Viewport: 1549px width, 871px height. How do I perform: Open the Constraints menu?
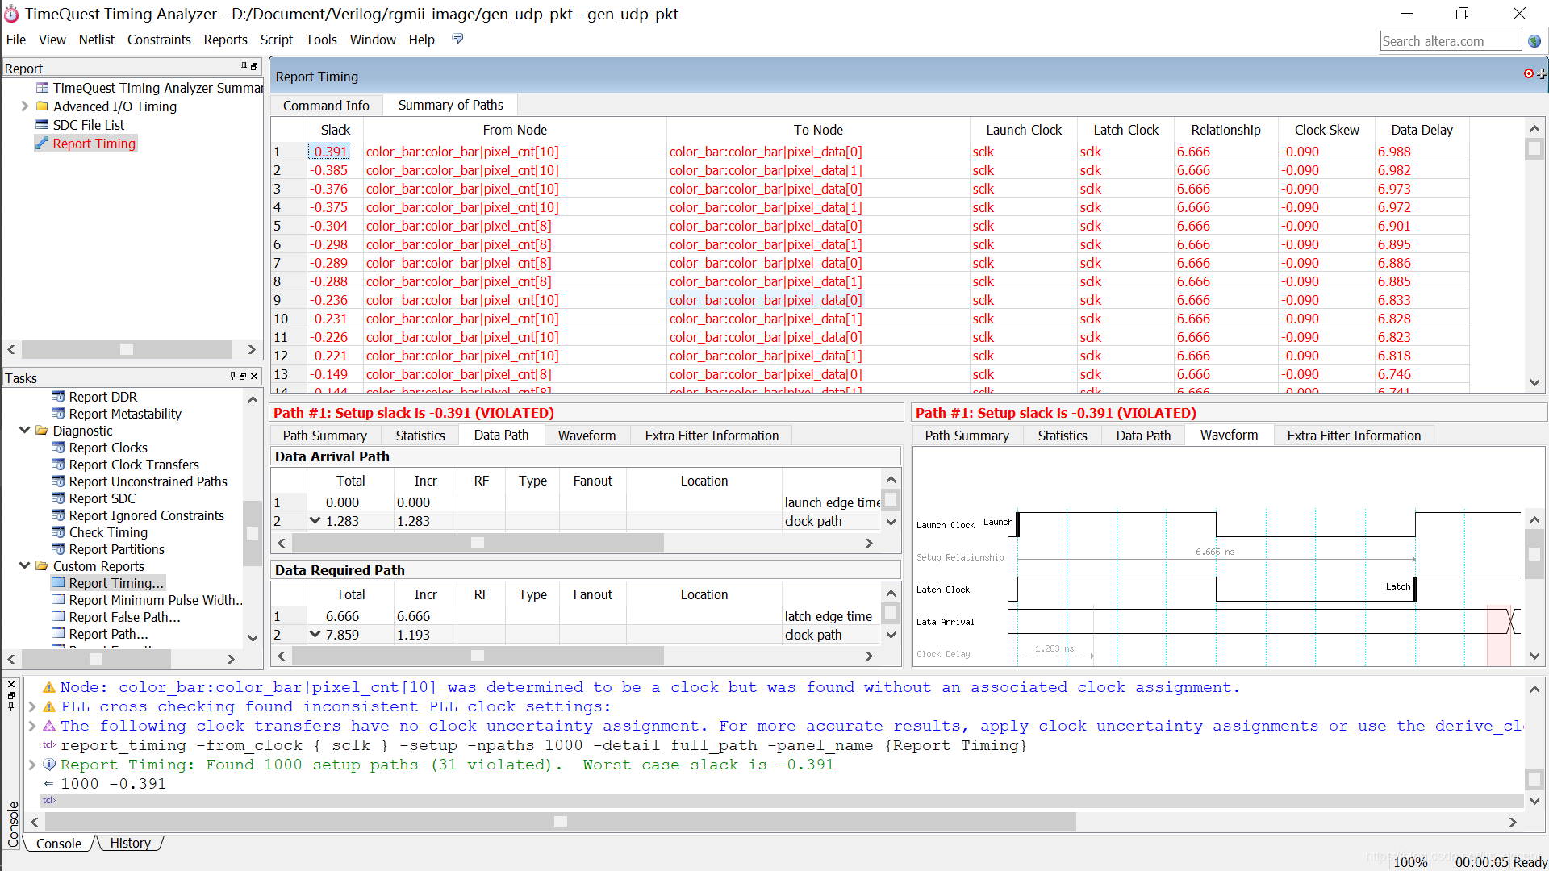(x=159, y=40)
